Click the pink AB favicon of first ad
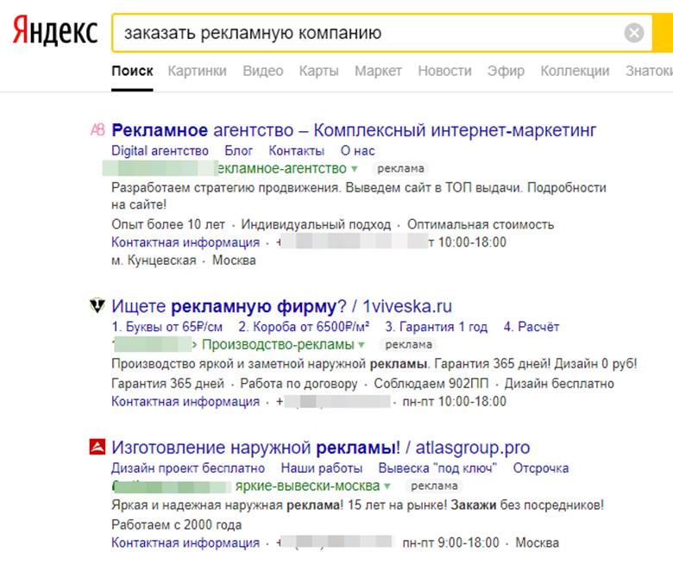Screen dimensions: 673x577 click(x=97, y=130)
